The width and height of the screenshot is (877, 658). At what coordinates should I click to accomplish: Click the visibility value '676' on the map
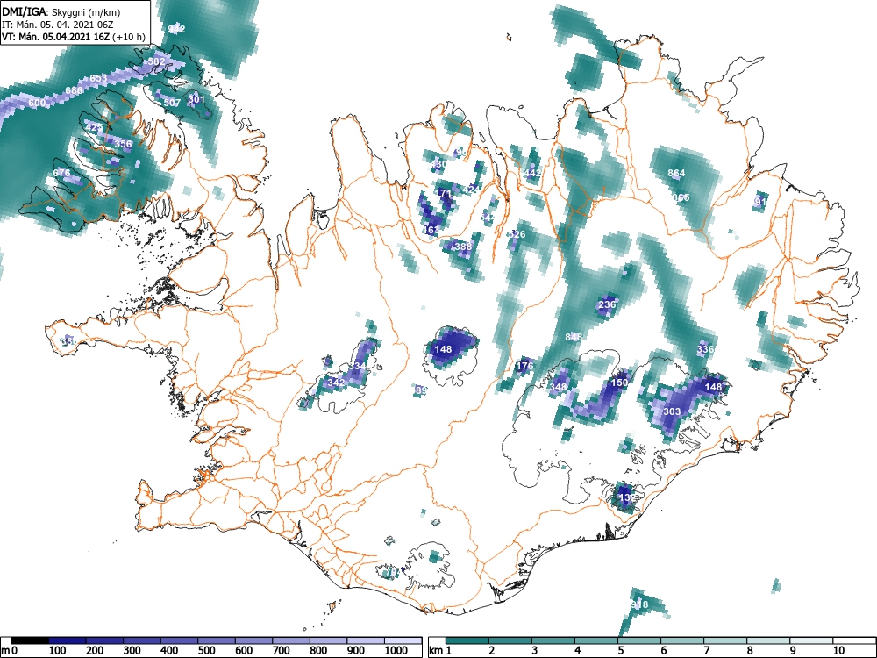pos(61,173)
